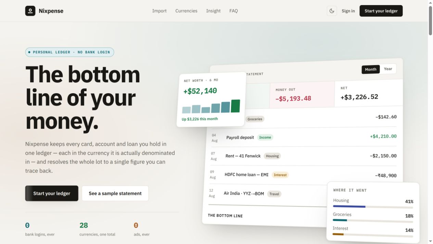This screenshot has height=244, width=433.
Task: Click HDFC home loan — EMI transaction
Action: click(x=246, y=174)
